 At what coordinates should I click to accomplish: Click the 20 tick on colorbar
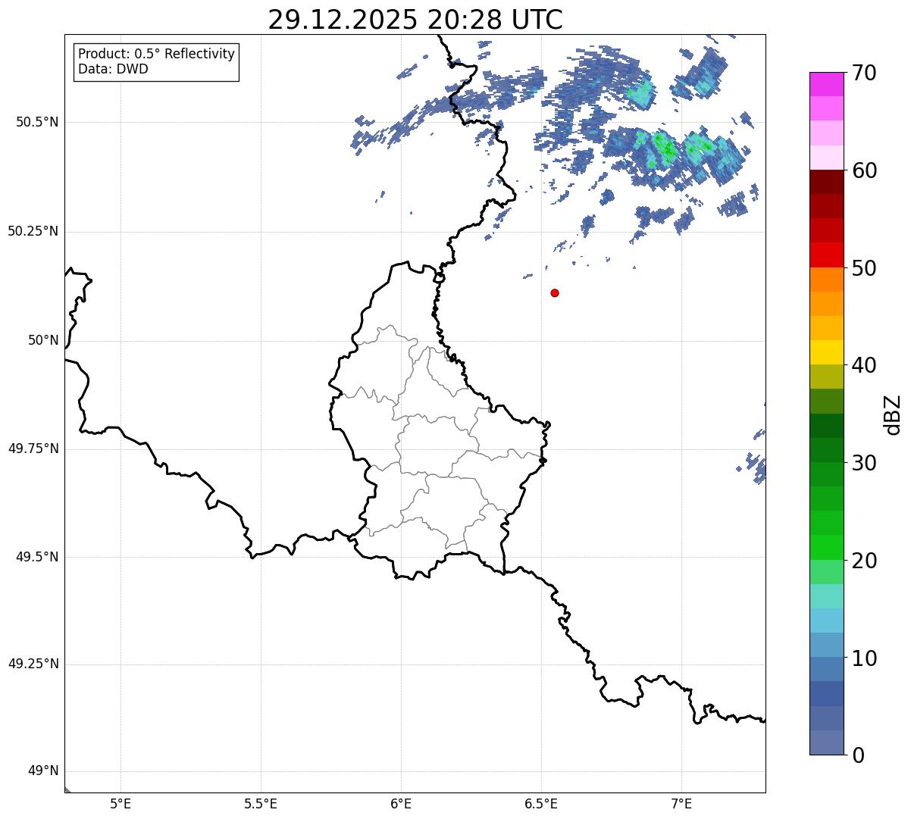(x=864, y=561)
